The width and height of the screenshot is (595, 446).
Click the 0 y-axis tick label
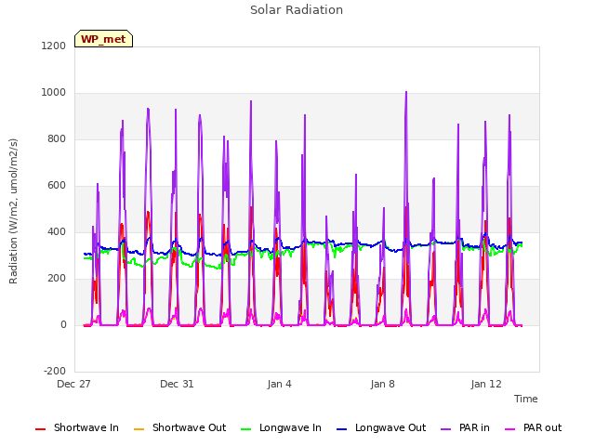(x=63, y=324)
